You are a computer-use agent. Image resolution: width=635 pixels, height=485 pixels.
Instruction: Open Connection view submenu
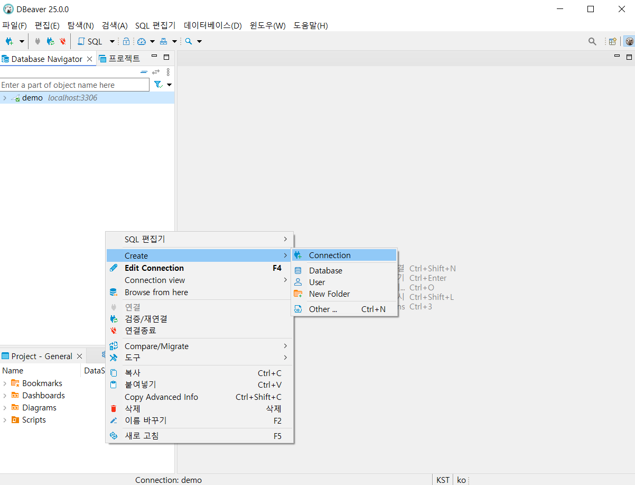(x=200, y=280)
